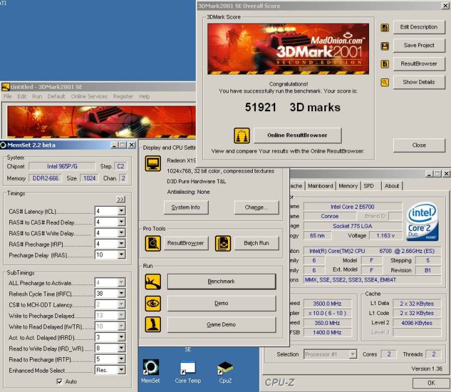This screenshot has width=451, height=392.
Task: Click the Batch Run button
Action: pos(257,244)
